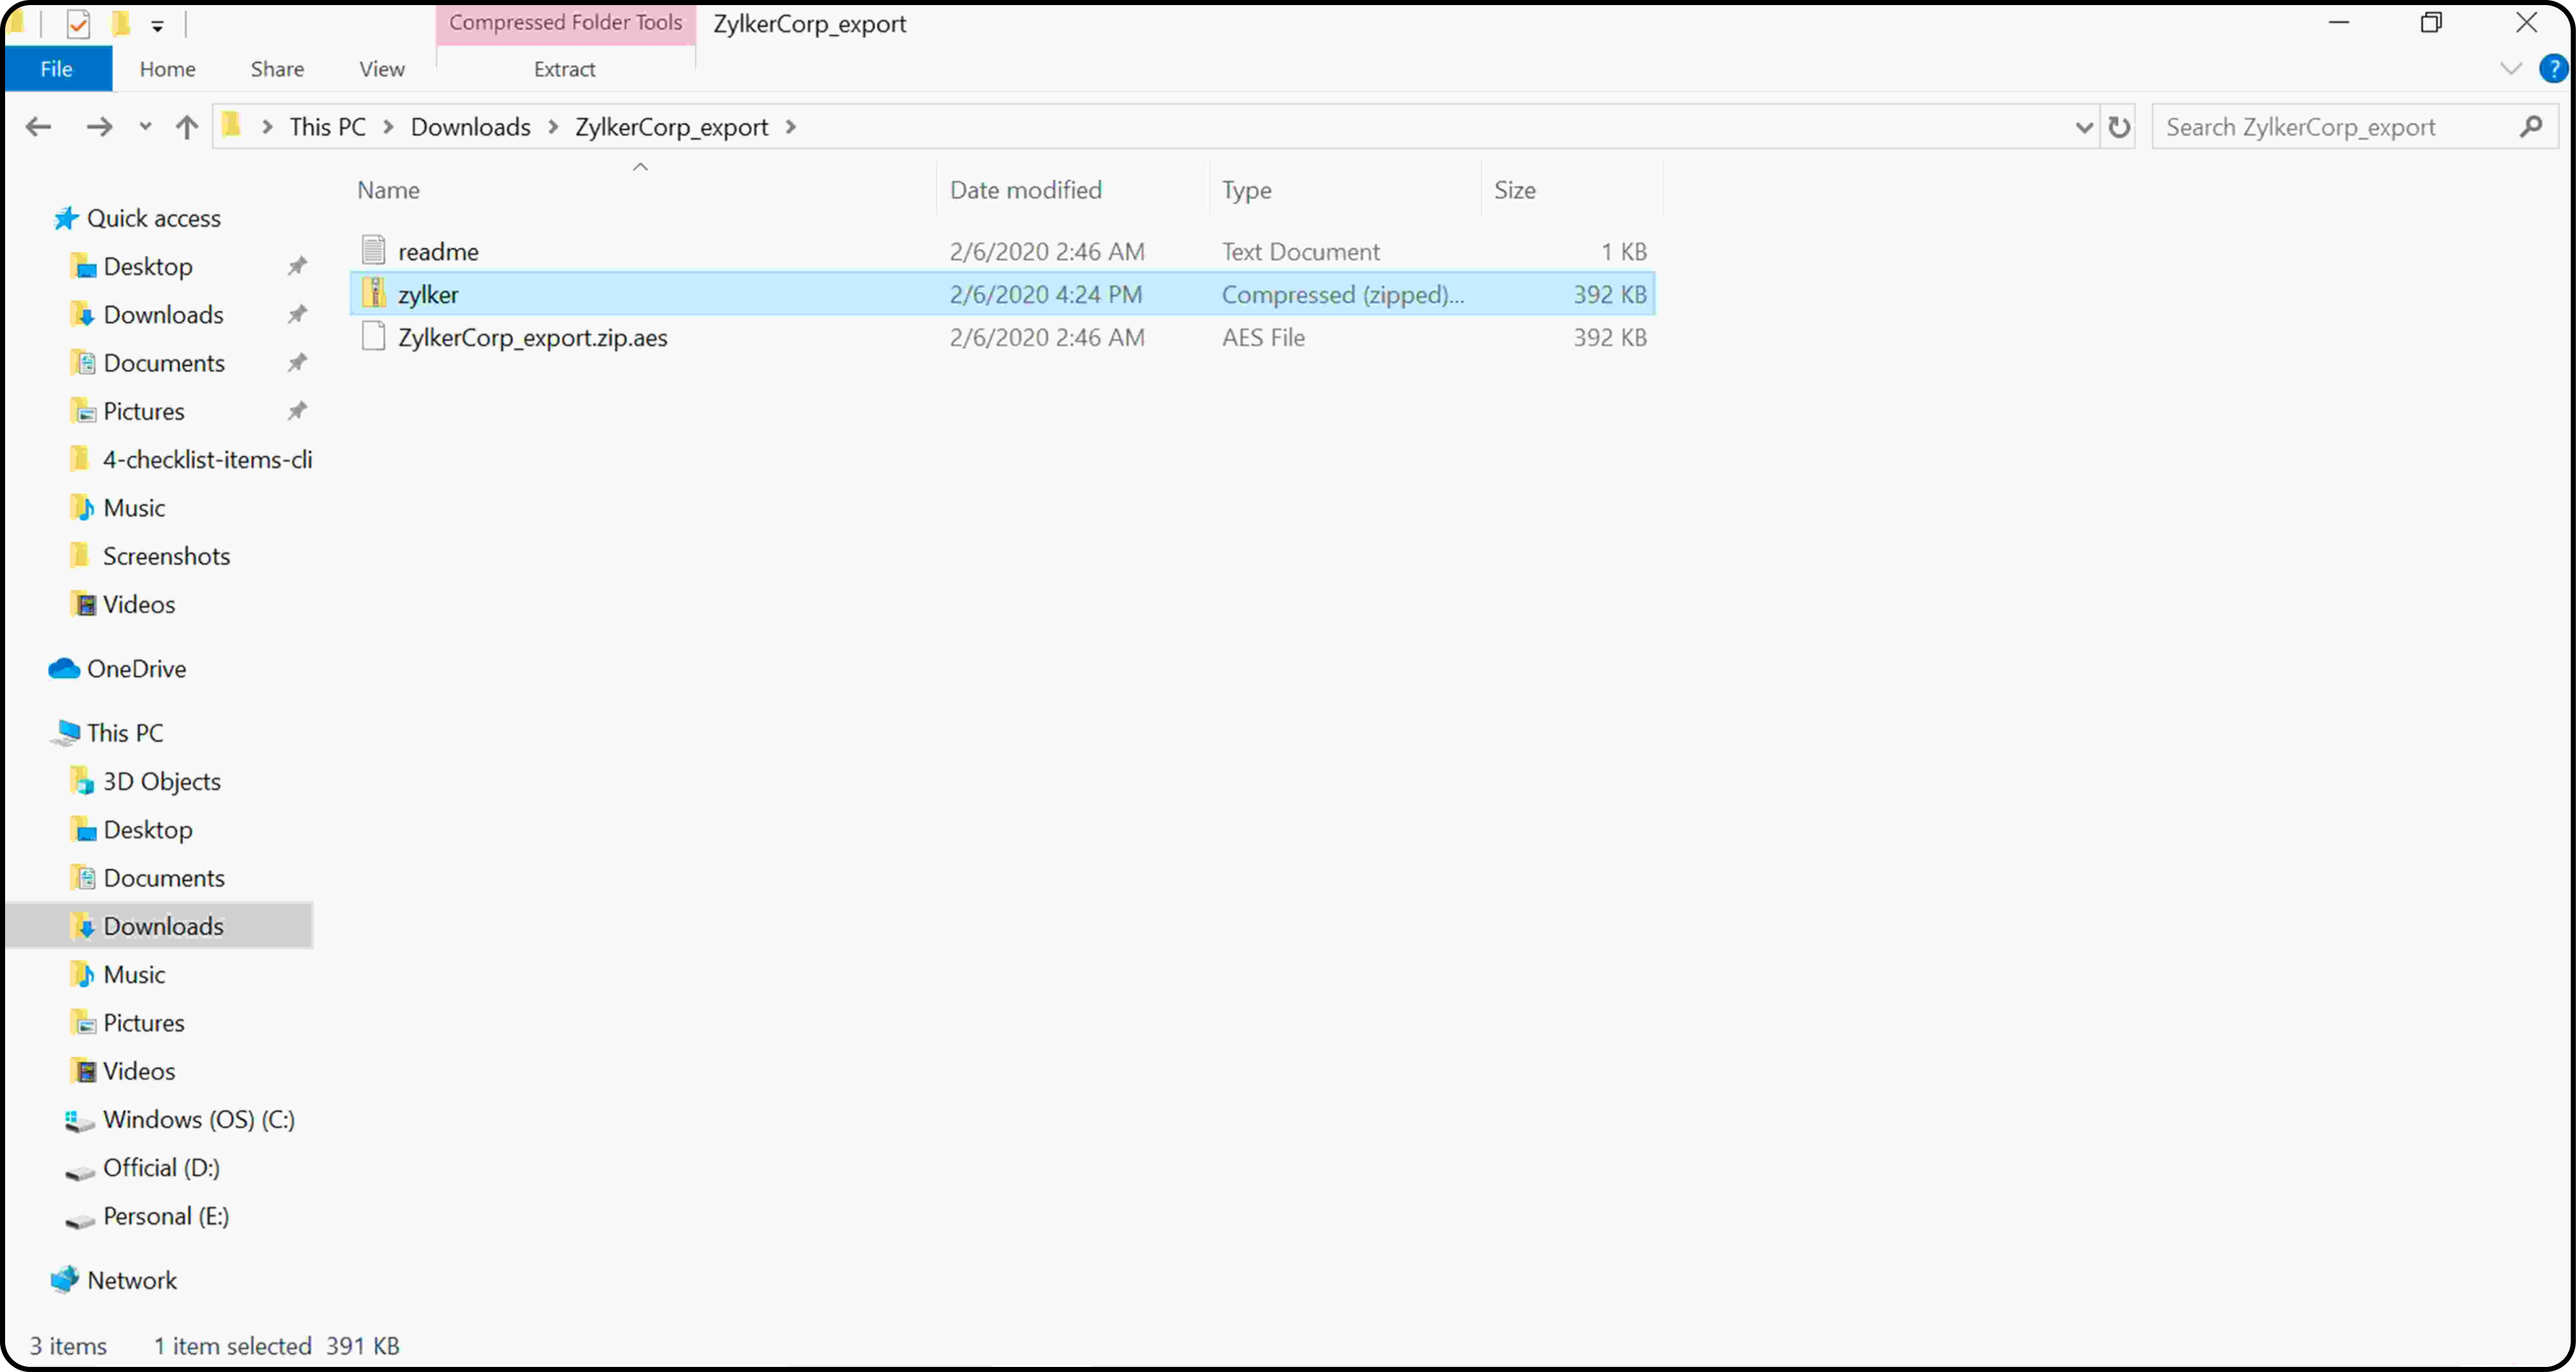The width and height of the screenshot is (2576, 1372).
Task: Open Desktop under Quick access
Action: coord(147,266)
